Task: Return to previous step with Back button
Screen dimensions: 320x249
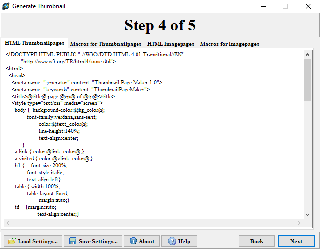Action: 257,241
